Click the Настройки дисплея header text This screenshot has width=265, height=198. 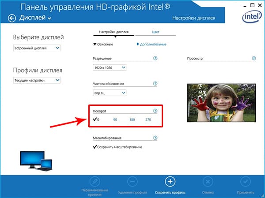tap(194, 18)
